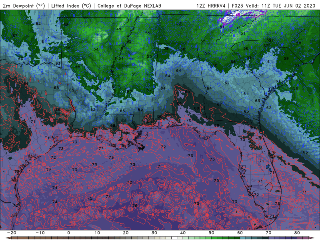This screenshot has height=240, width=320.
Task: Click the "College of DuPage NEXLAB" label
Action: (x=129, y=6)
